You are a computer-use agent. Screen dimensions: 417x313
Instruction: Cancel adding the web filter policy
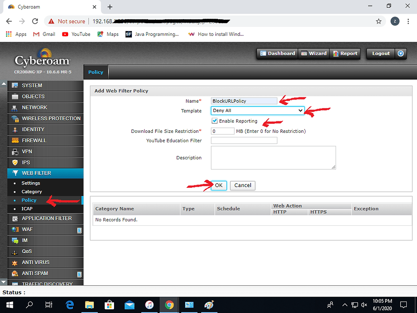pos(243,185)
